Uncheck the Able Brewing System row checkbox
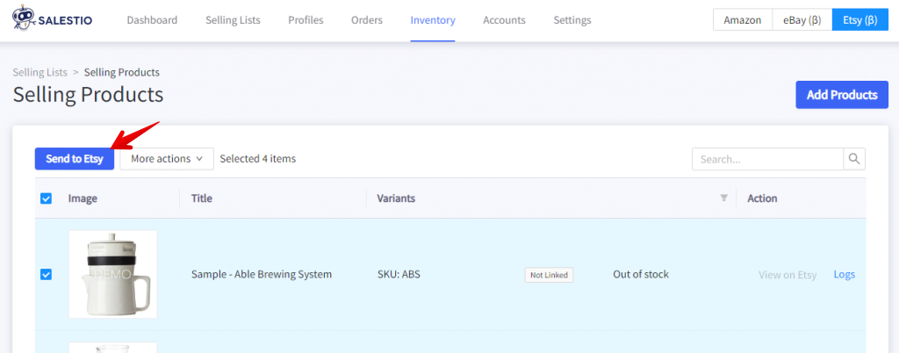 [x=47, y=274]
